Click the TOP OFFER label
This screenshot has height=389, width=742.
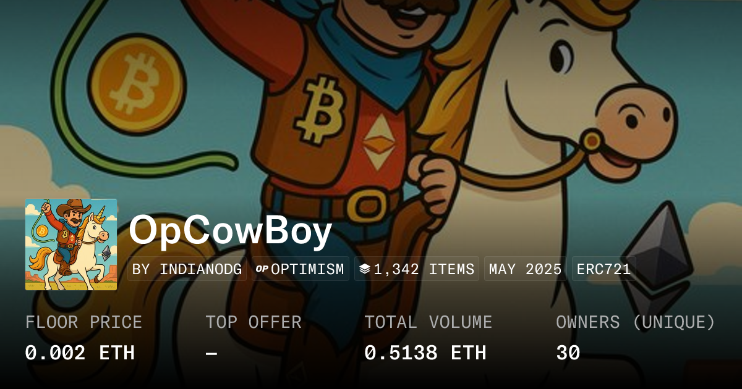(x=254, y=322)
